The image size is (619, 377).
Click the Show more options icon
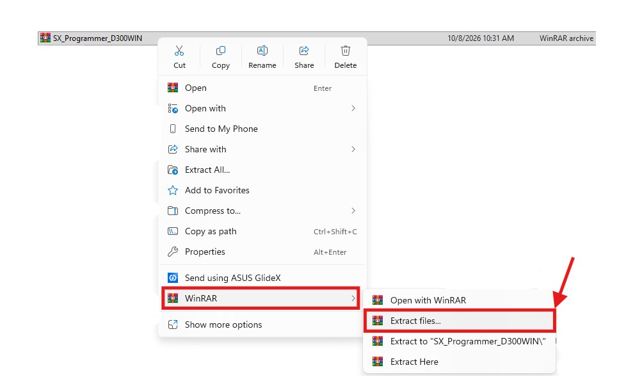tap(173, 325)
